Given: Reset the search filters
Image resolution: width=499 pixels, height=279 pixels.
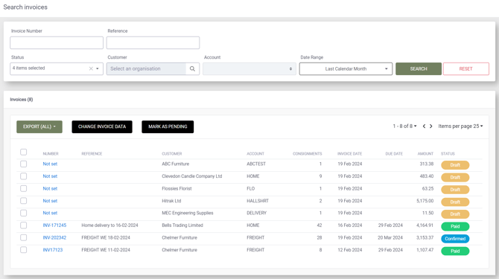Looking at the screenshot, I should pos(466,68).
